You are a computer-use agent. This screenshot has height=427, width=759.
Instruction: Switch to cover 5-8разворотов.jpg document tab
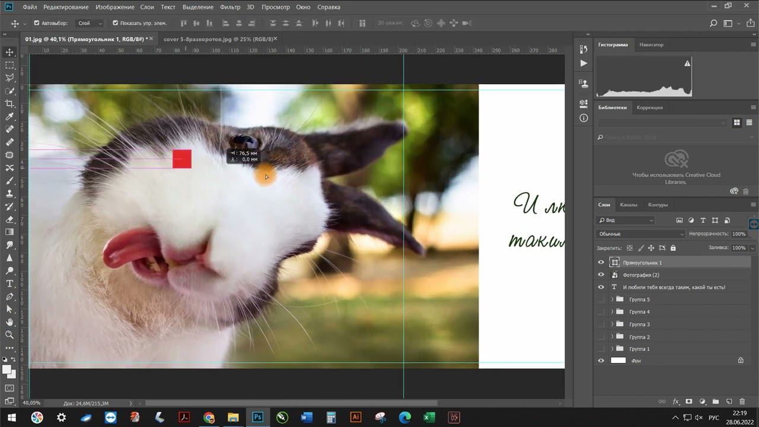218,39
